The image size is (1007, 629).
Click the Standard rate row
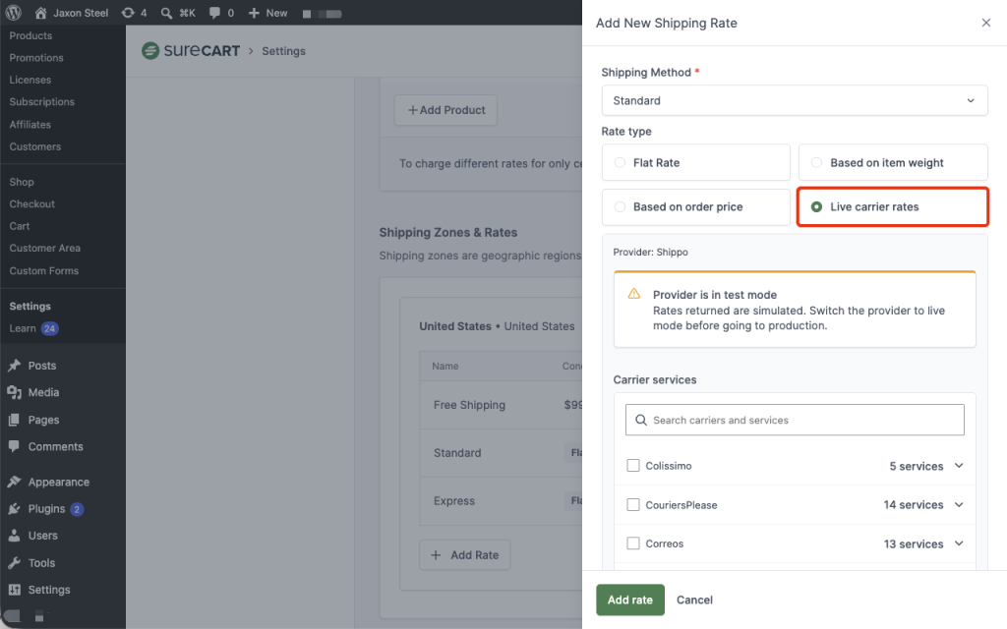[501, 452]
